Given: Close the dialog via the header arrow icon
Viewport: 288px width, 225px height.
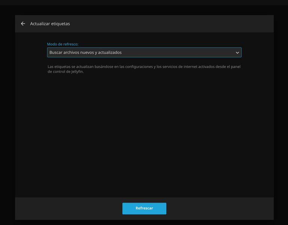Looking at the screenshot, I should pos(23,24).
